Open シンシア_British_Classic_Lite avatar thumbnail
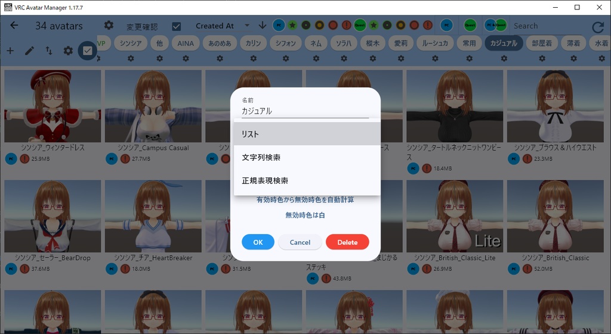Viewport: 611px width, 334px height. (455, 216)
